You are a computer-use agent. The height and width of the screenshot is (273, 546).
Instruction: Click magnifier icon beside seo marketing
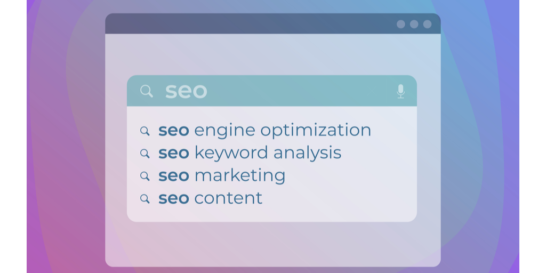coord(145,176)
